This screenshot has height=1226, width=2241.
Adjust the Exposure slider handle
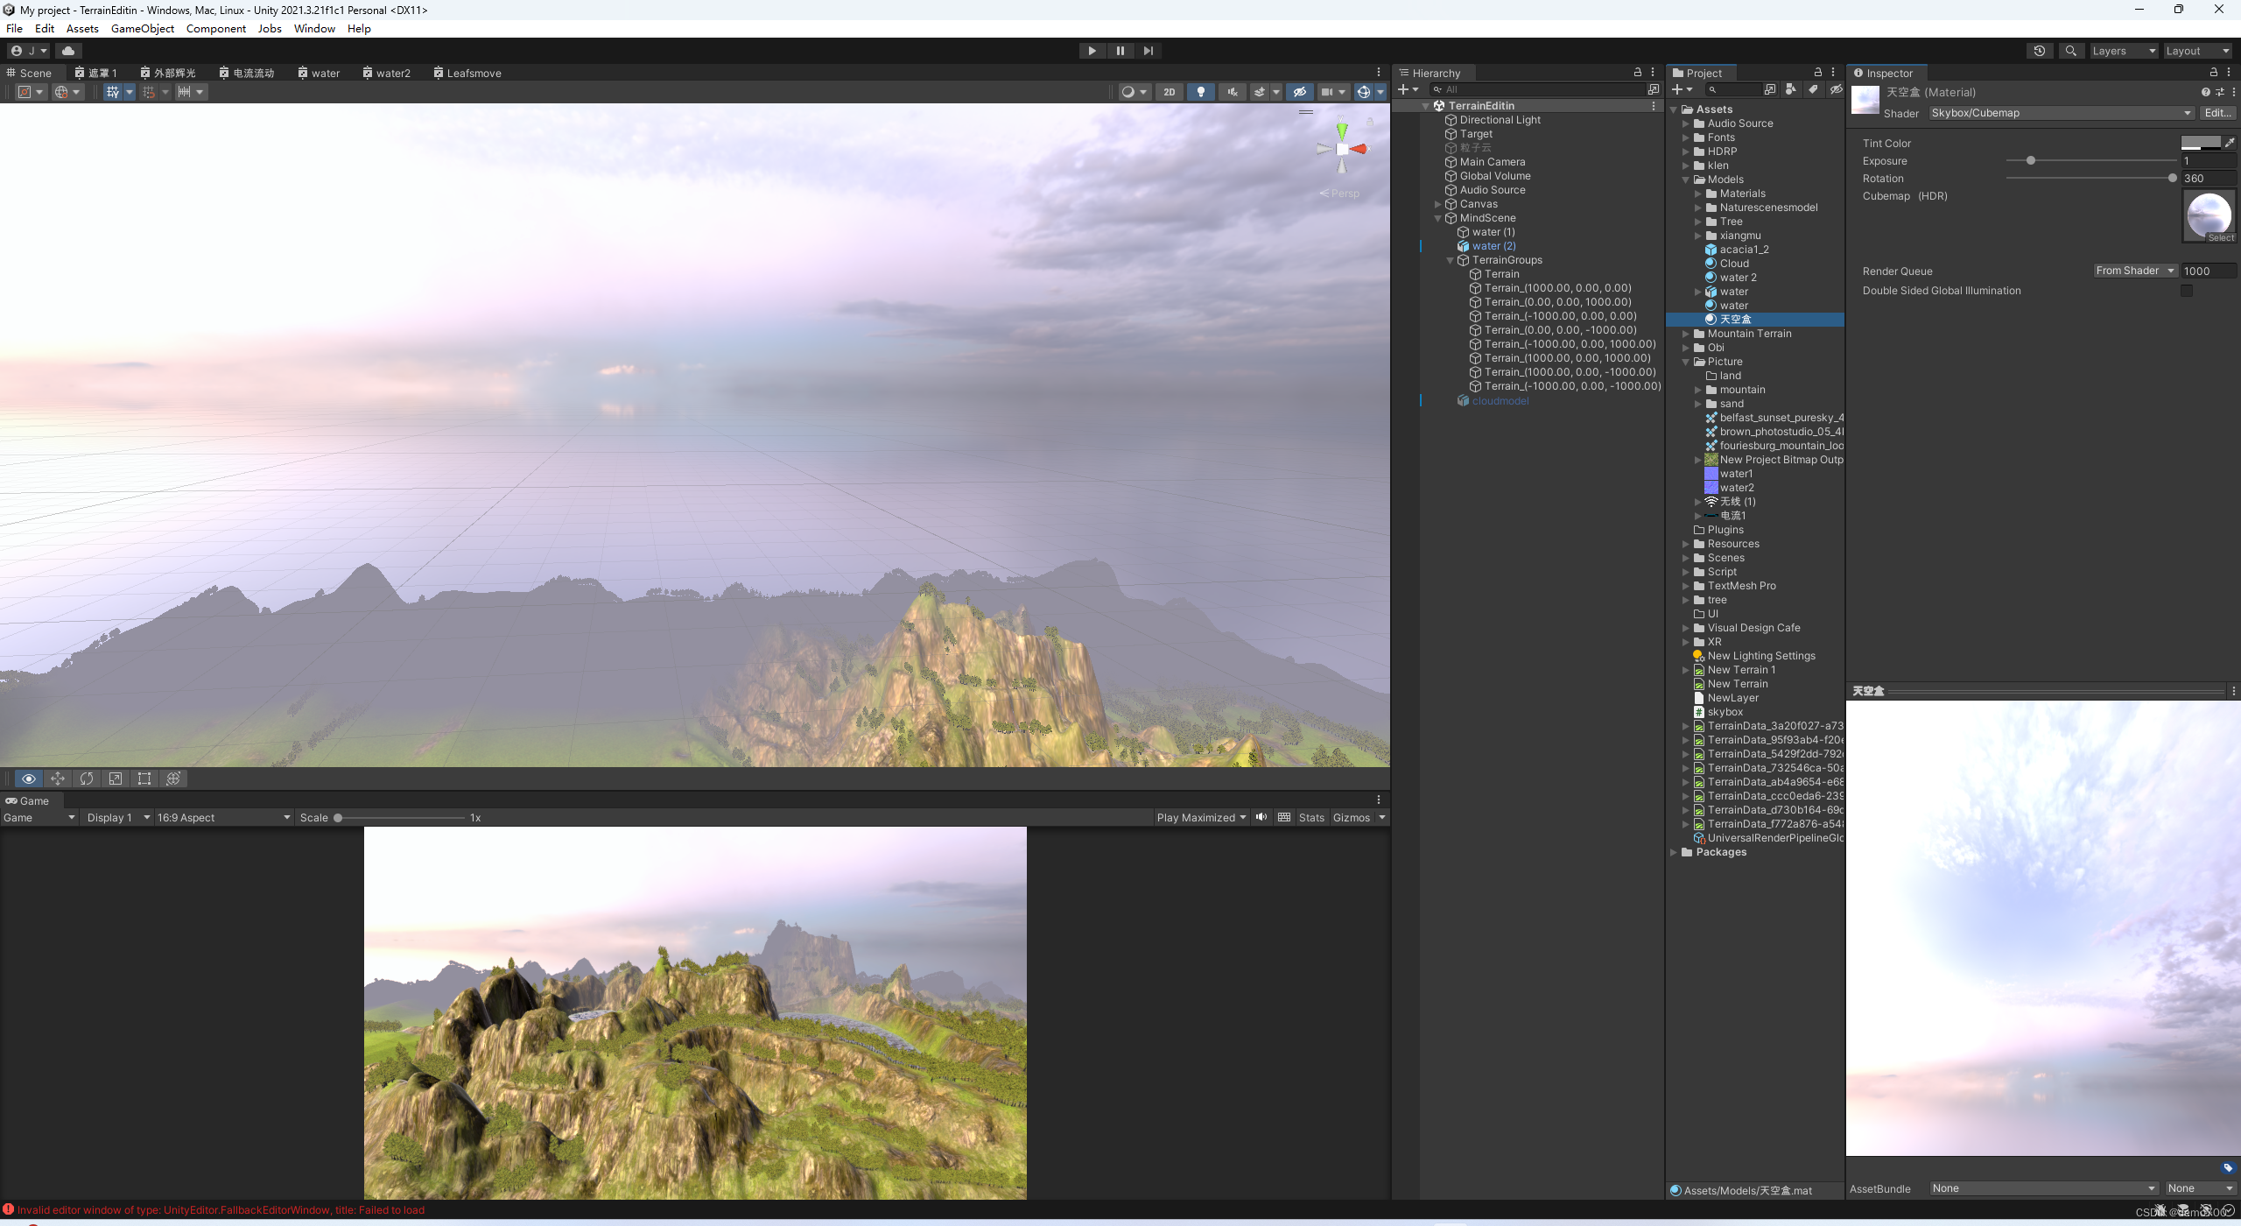coord(2031,161)
